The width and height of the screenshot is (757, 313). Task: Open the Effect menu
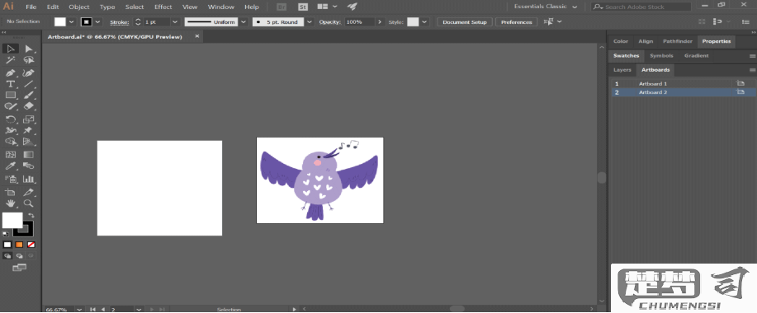coord(163,7)
